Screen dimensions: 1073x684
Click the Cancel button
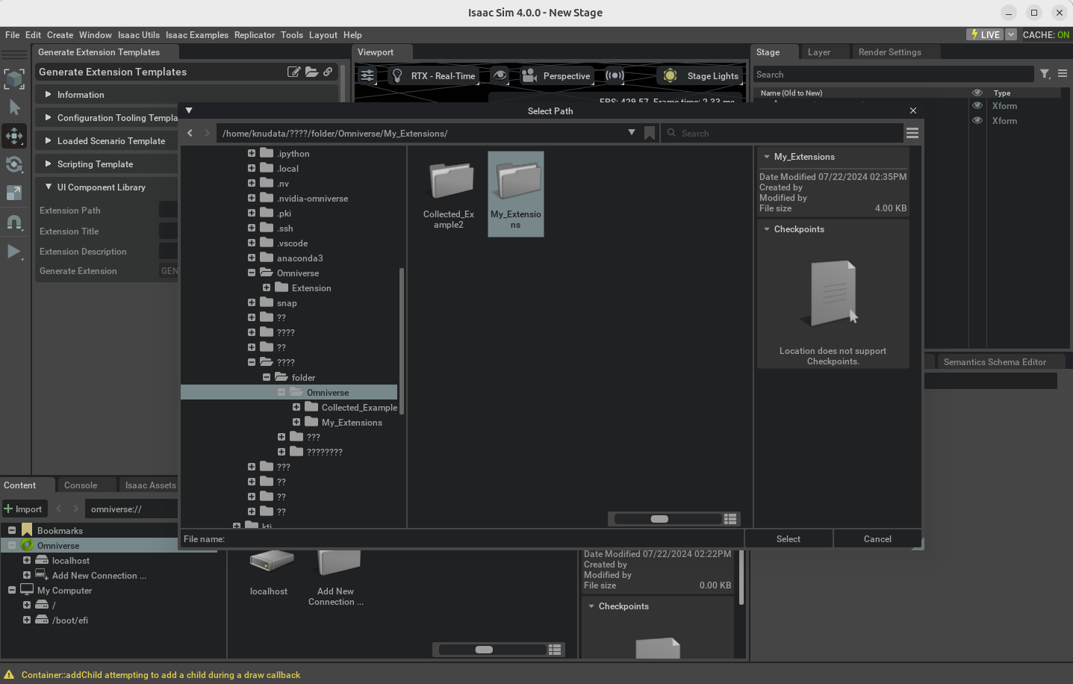point(877,539)
